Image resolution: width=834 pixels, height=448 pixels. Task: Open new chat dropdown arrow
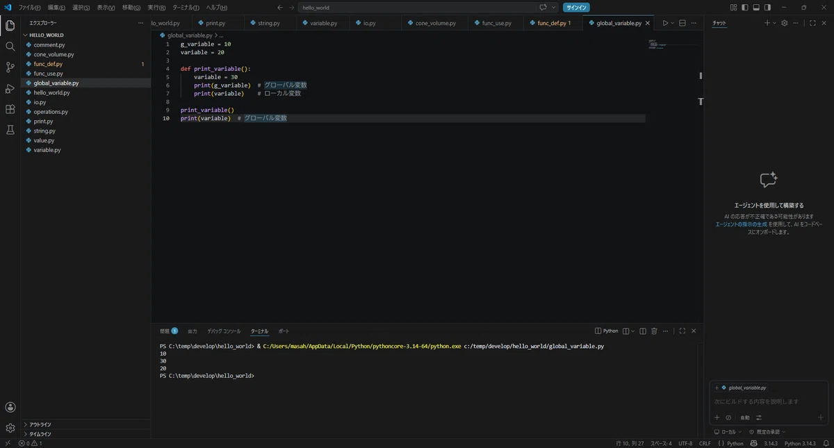pos(774,23)
